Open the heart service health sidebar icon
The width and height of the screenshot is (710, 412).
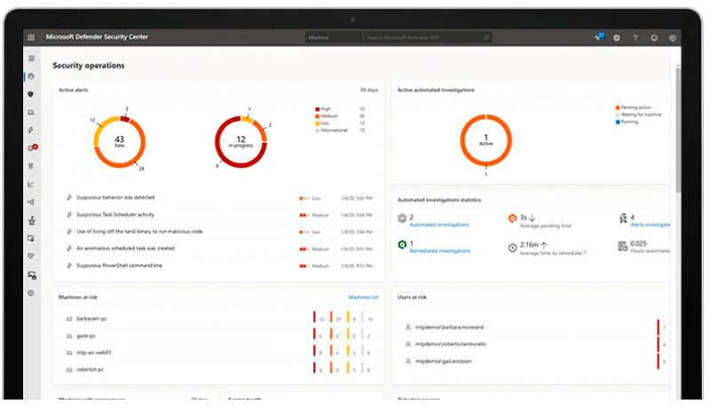(x=31, y=256)
